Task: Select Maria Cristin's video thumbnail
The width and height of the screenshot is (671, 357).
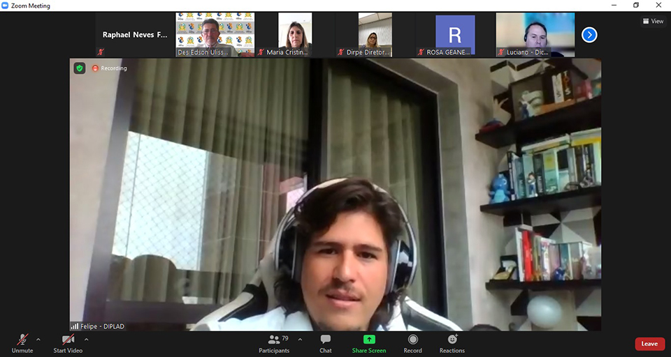Action: 295,34
